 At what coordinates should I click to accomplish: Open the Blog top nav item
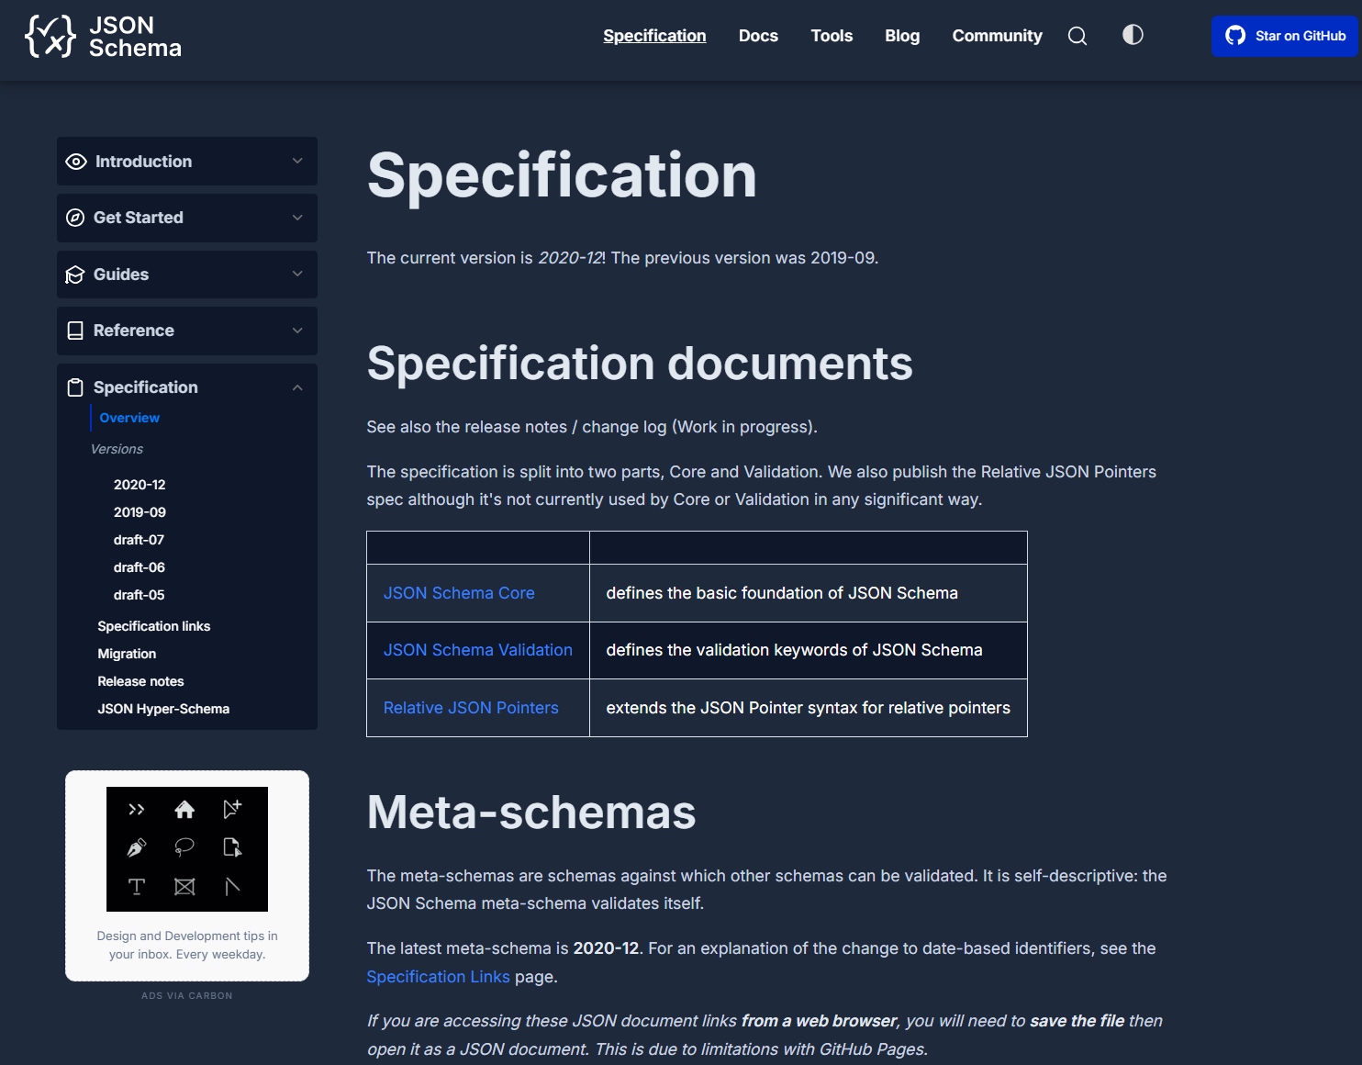902,36
